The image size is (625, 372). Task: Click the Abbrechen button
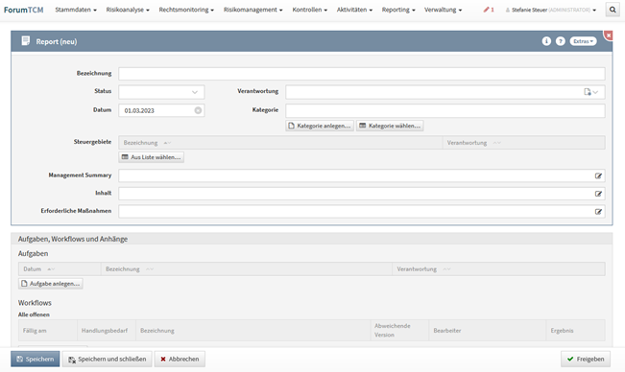180,359
